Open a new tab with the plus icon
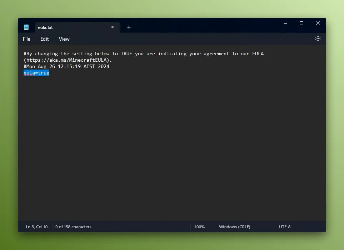 pyautogui.click(x=129, y=27)
